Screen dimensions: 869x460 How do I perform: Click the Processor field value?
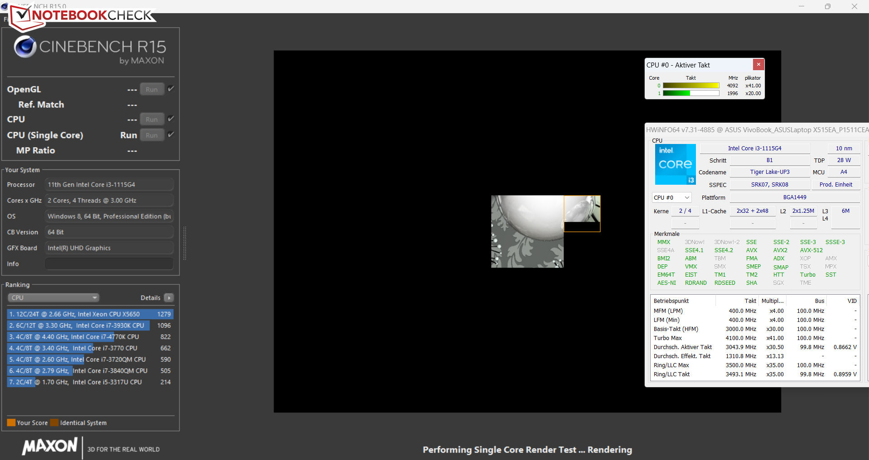(x=109, y=184)
